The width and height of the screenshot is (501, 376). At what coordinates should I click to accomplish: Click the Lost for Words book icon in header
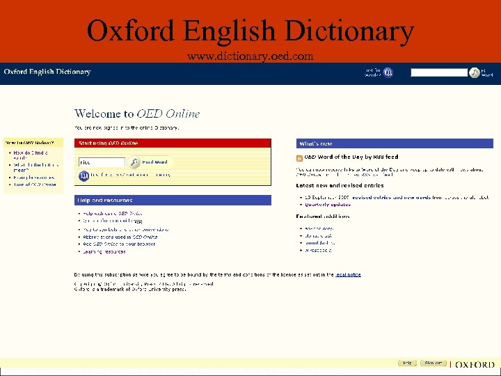click(x=388, y=72)
